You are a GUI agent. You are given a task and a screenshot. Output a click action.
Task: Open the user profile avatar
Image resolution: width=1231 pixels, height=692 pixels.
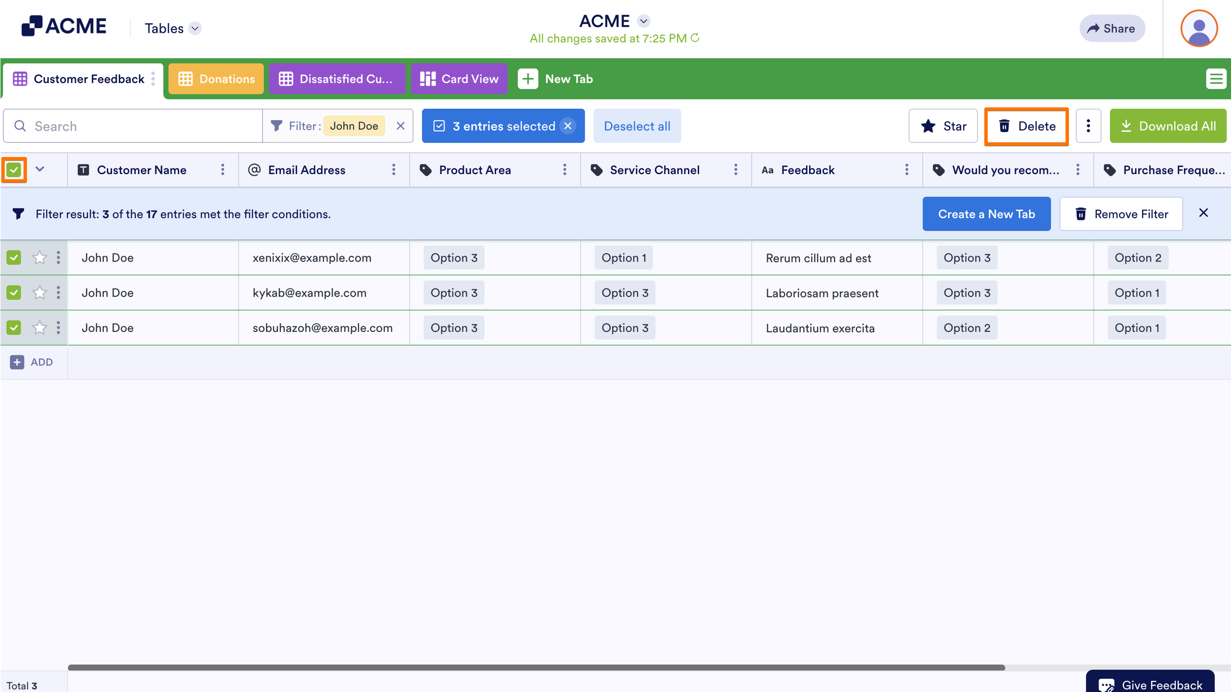1199,28
